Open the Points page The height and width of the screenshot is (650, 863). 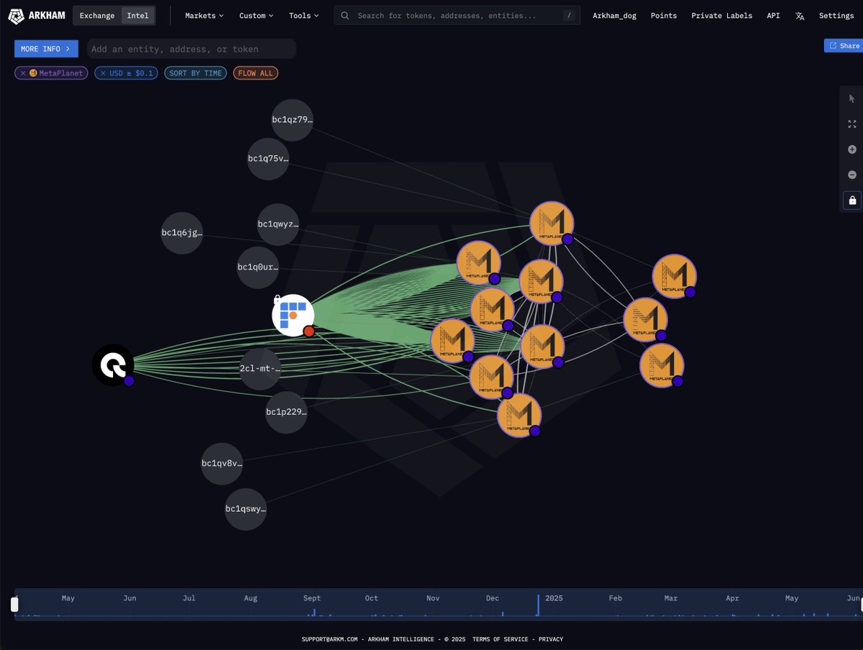coord(664,15)
